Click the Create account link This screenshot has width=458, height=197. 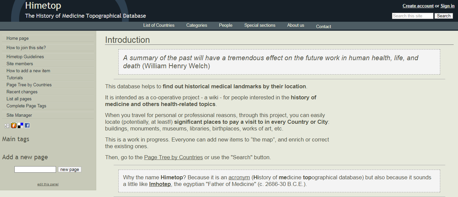tap(418, 6)
